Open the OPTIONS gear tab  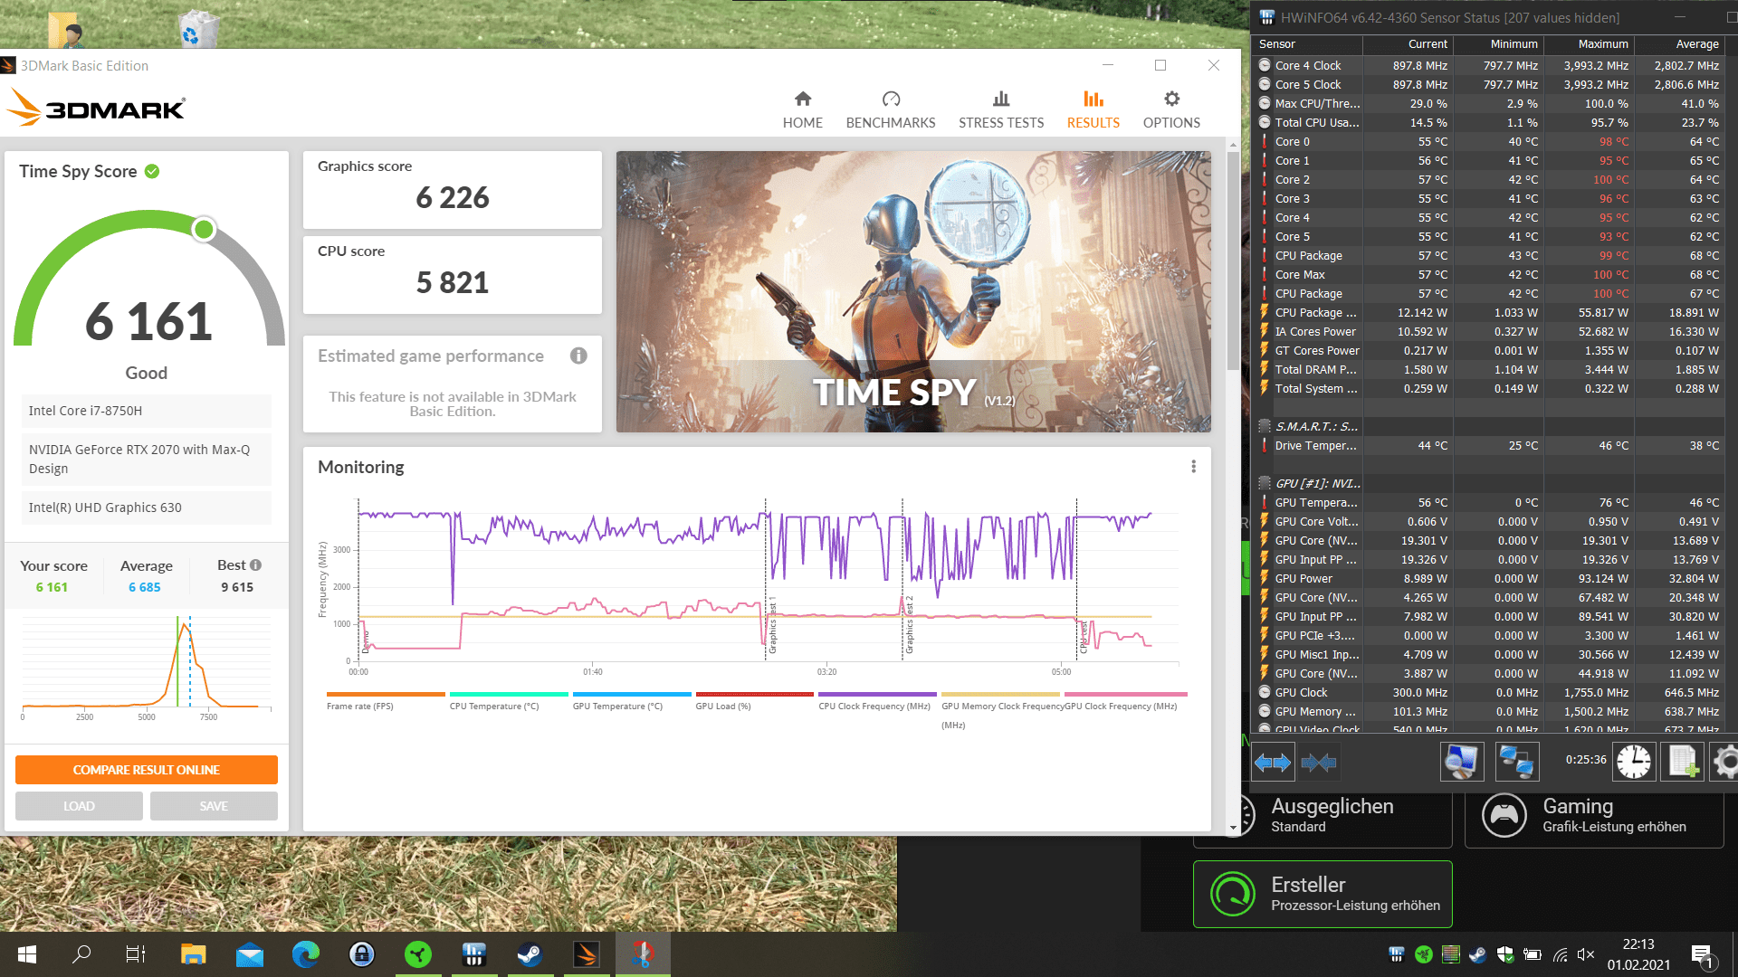coord(1171,109)
